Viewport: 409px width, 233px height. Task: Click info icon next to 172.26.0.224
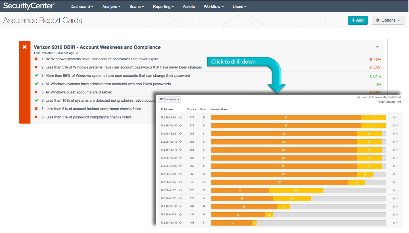coord(180,215)
